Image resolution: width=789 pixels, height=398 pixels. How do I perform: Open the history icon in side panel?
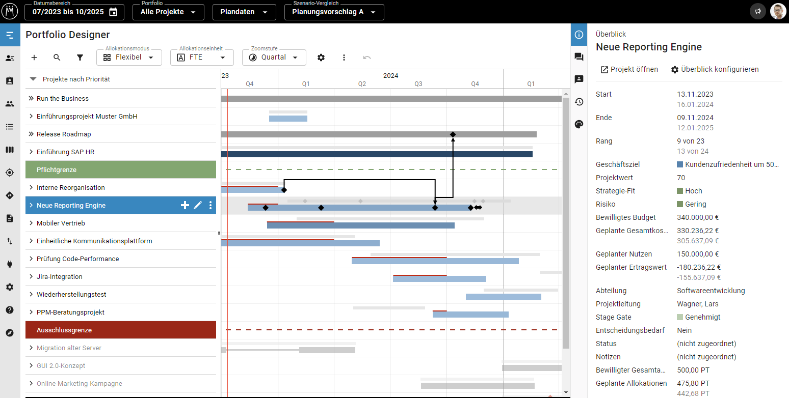pyautogui.click(x=579, y=102)
